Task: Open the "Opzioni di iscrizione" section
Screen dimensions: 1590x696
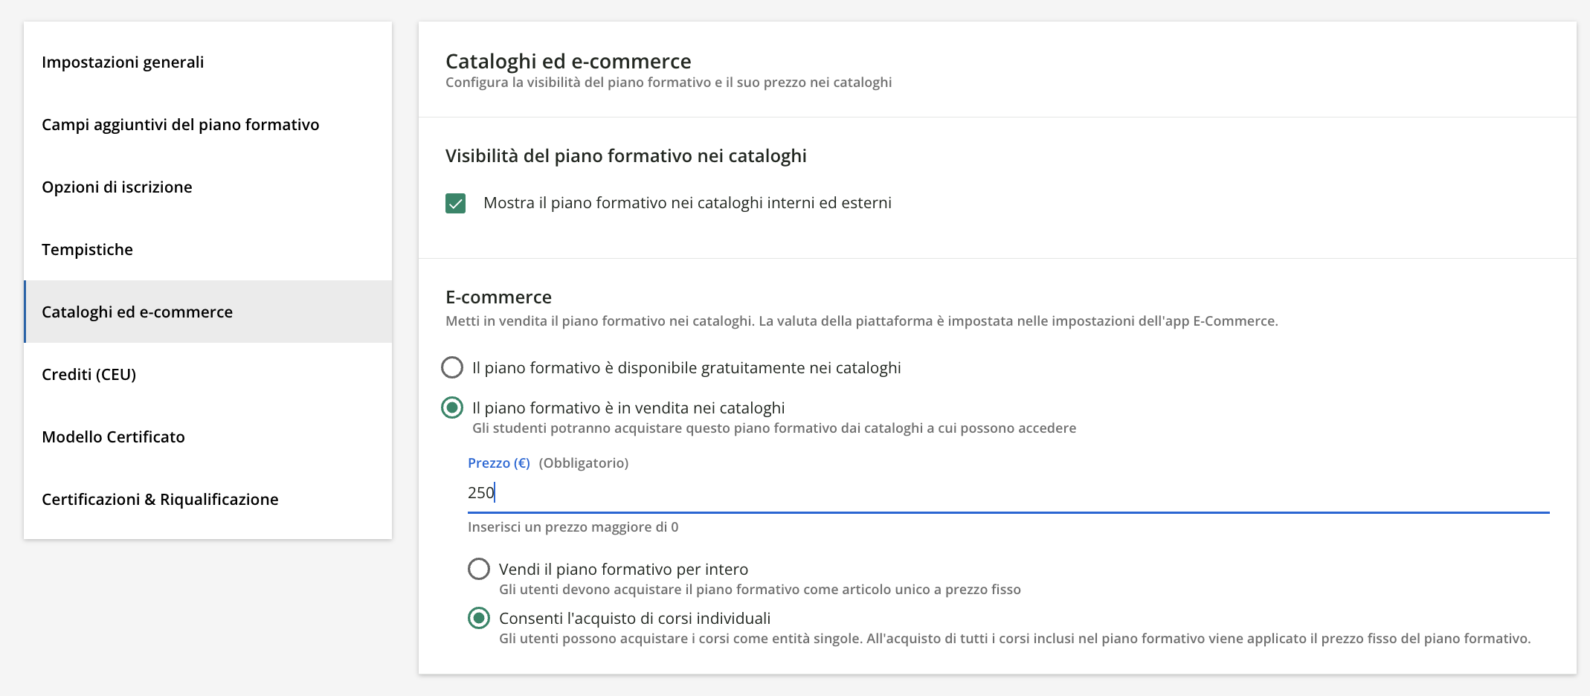Action: click(x=118, y=187)
